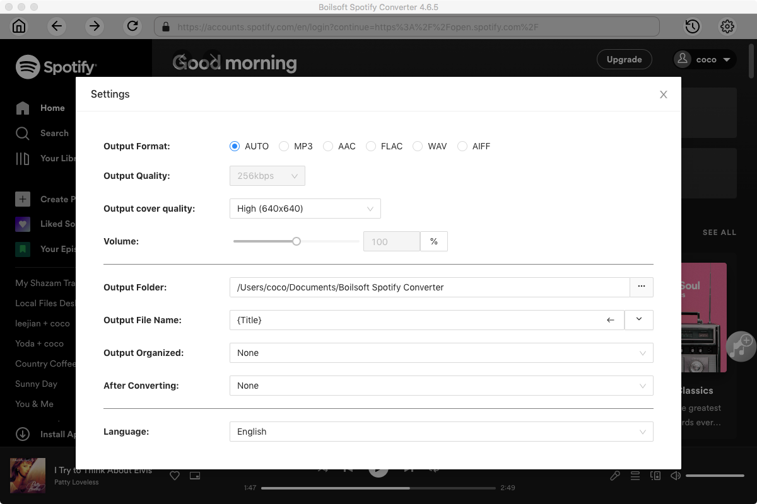Click the floating add music button

pyautogui.click(x=741, y=346)
